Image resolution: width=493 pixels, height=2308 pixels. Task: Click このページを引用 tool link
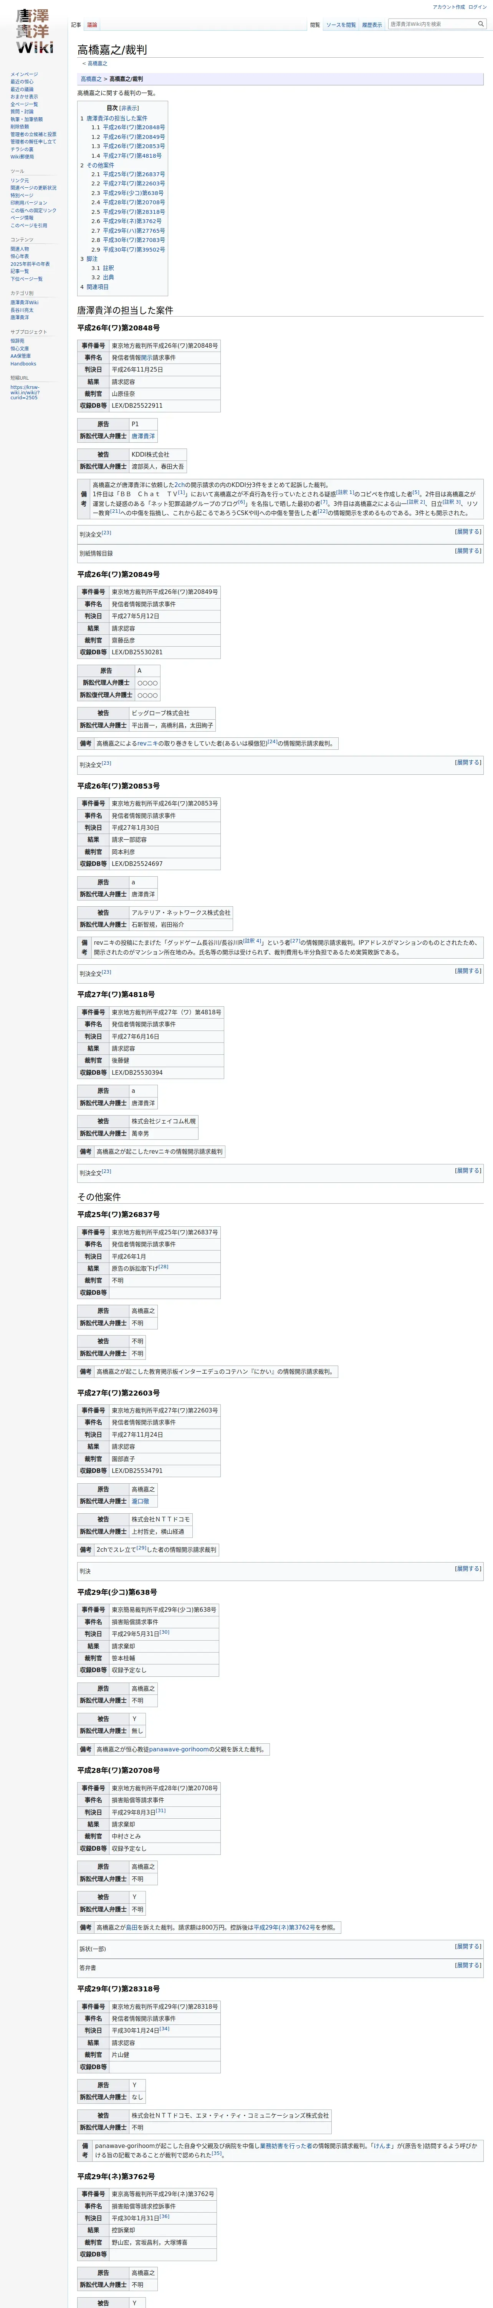coord(29,225)
